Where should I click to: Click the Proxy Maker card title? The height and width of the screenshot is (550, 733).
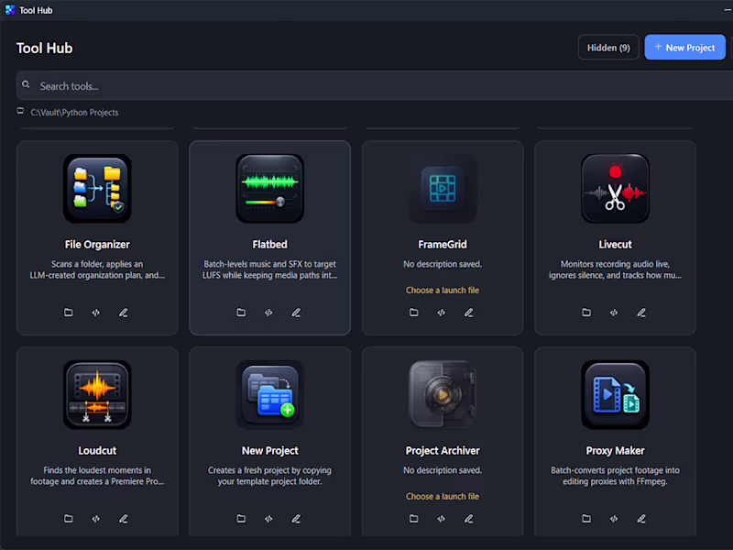pyautogui.click(x=615, y=451)
